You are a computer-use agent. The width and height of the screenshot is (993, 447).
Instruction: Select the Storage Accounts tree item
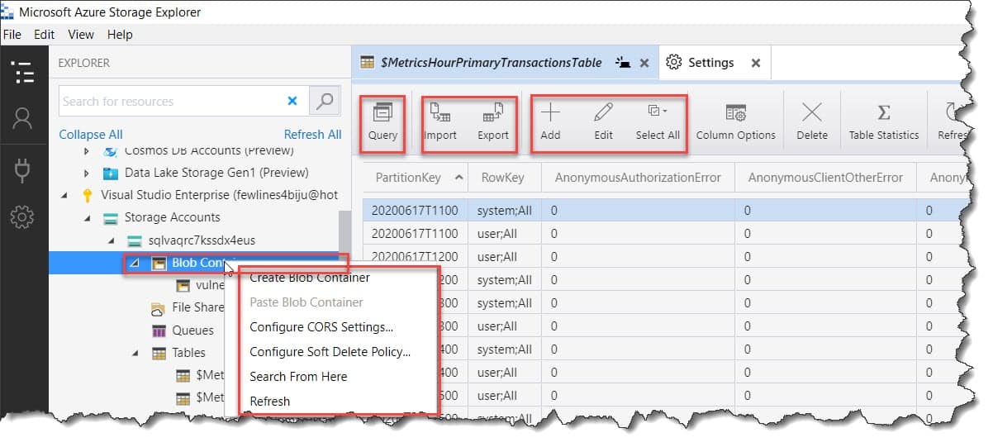tap(172, 217)
